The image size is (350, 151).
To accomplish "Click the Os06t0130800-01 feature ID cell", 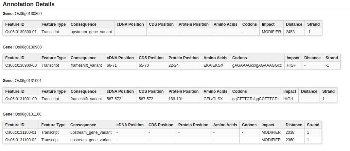I will pyautogui.click(x=21, y=32).
